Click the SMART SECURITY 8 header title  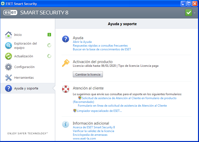(x=44, y=13)
